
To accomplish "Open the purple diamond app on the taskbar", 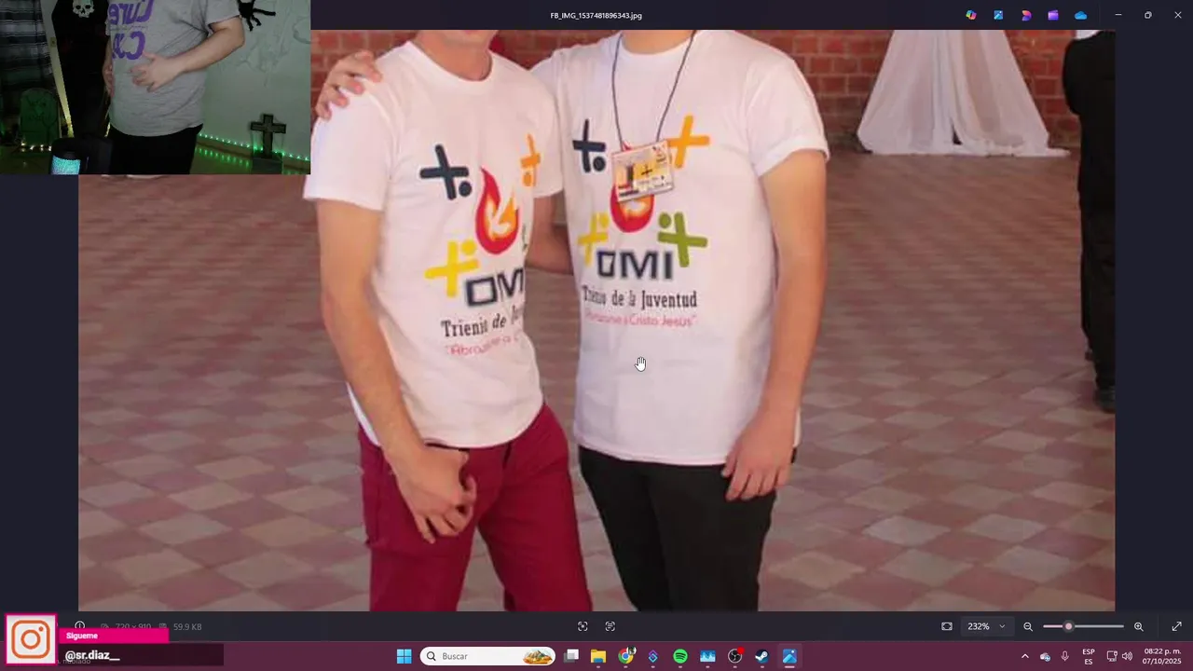I will point(652,656).
